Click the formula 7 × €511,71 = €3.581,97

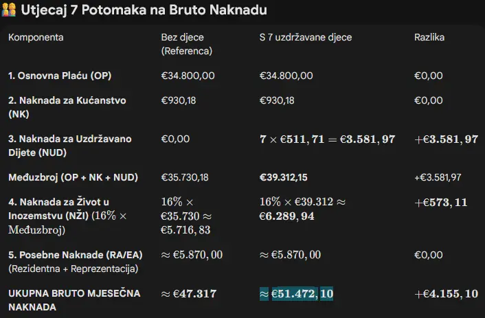pyautogui.click(x=328, y=139)
